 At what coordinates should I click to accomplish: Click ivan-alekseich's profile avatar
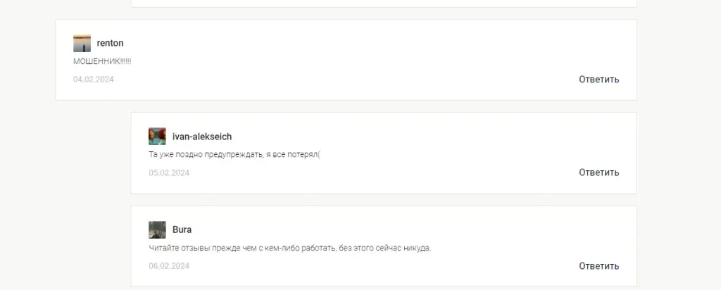(157, 137)
